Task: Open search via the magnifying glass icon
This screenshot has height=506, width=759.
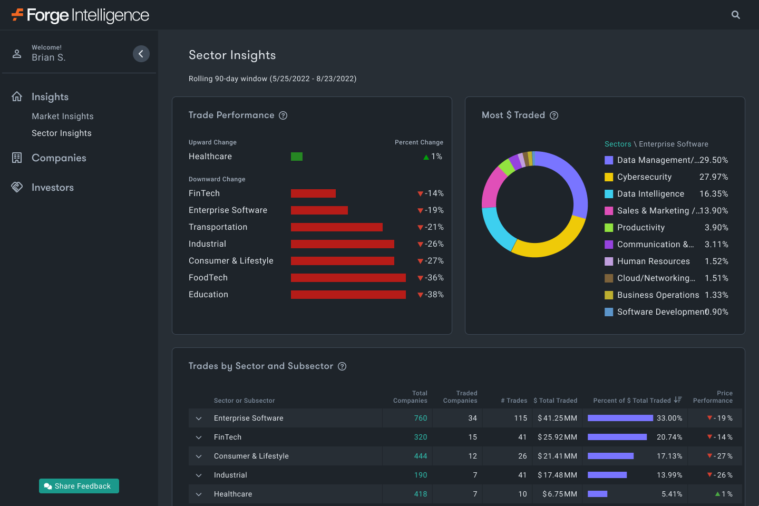Action: pos(736,15)
